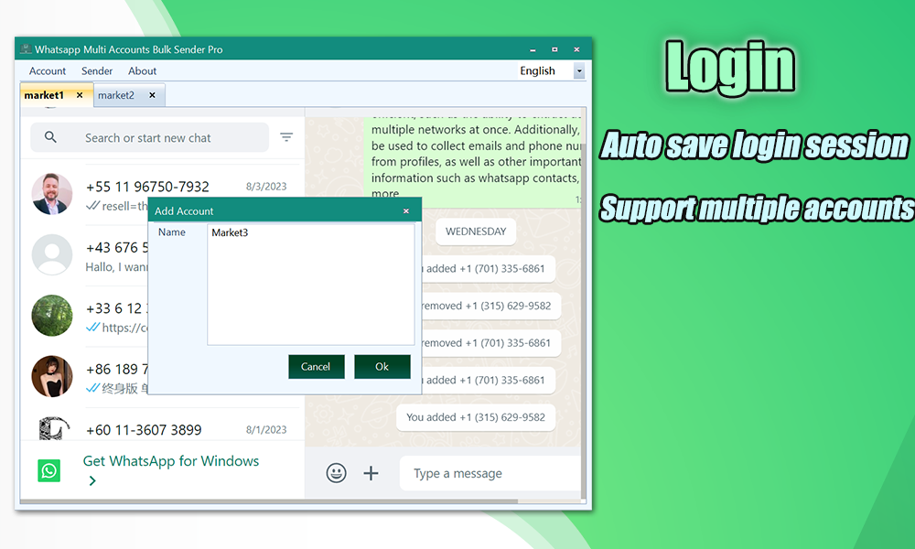The image size is (915, 549).
Task: Open the emoji picker smiley icon
Action: [x=336, y=473]
